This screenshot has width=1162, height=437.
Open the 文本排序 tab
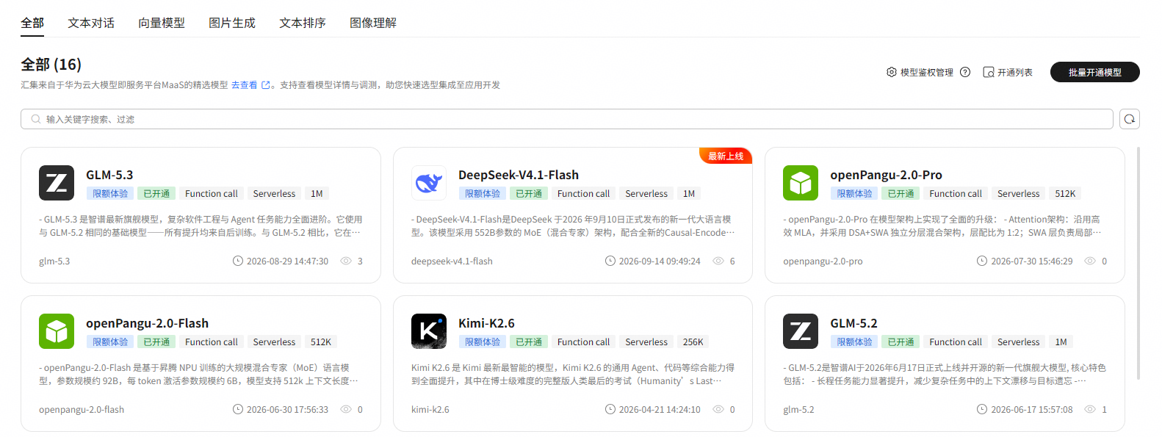click(x=303, y=23)
